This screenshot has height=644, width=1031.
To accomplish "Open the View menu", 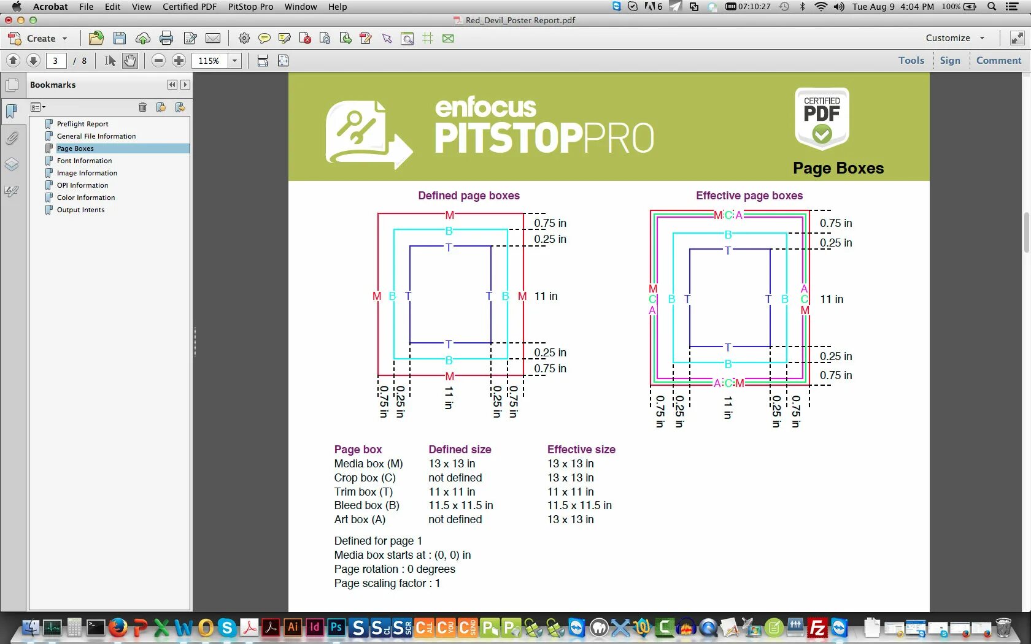I will [x=141, y=7].
